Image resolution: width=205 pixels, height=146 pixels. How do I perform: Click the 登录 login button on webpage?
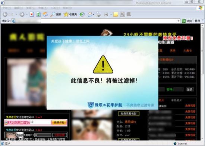pyautogui.click(x=190, y=90)
